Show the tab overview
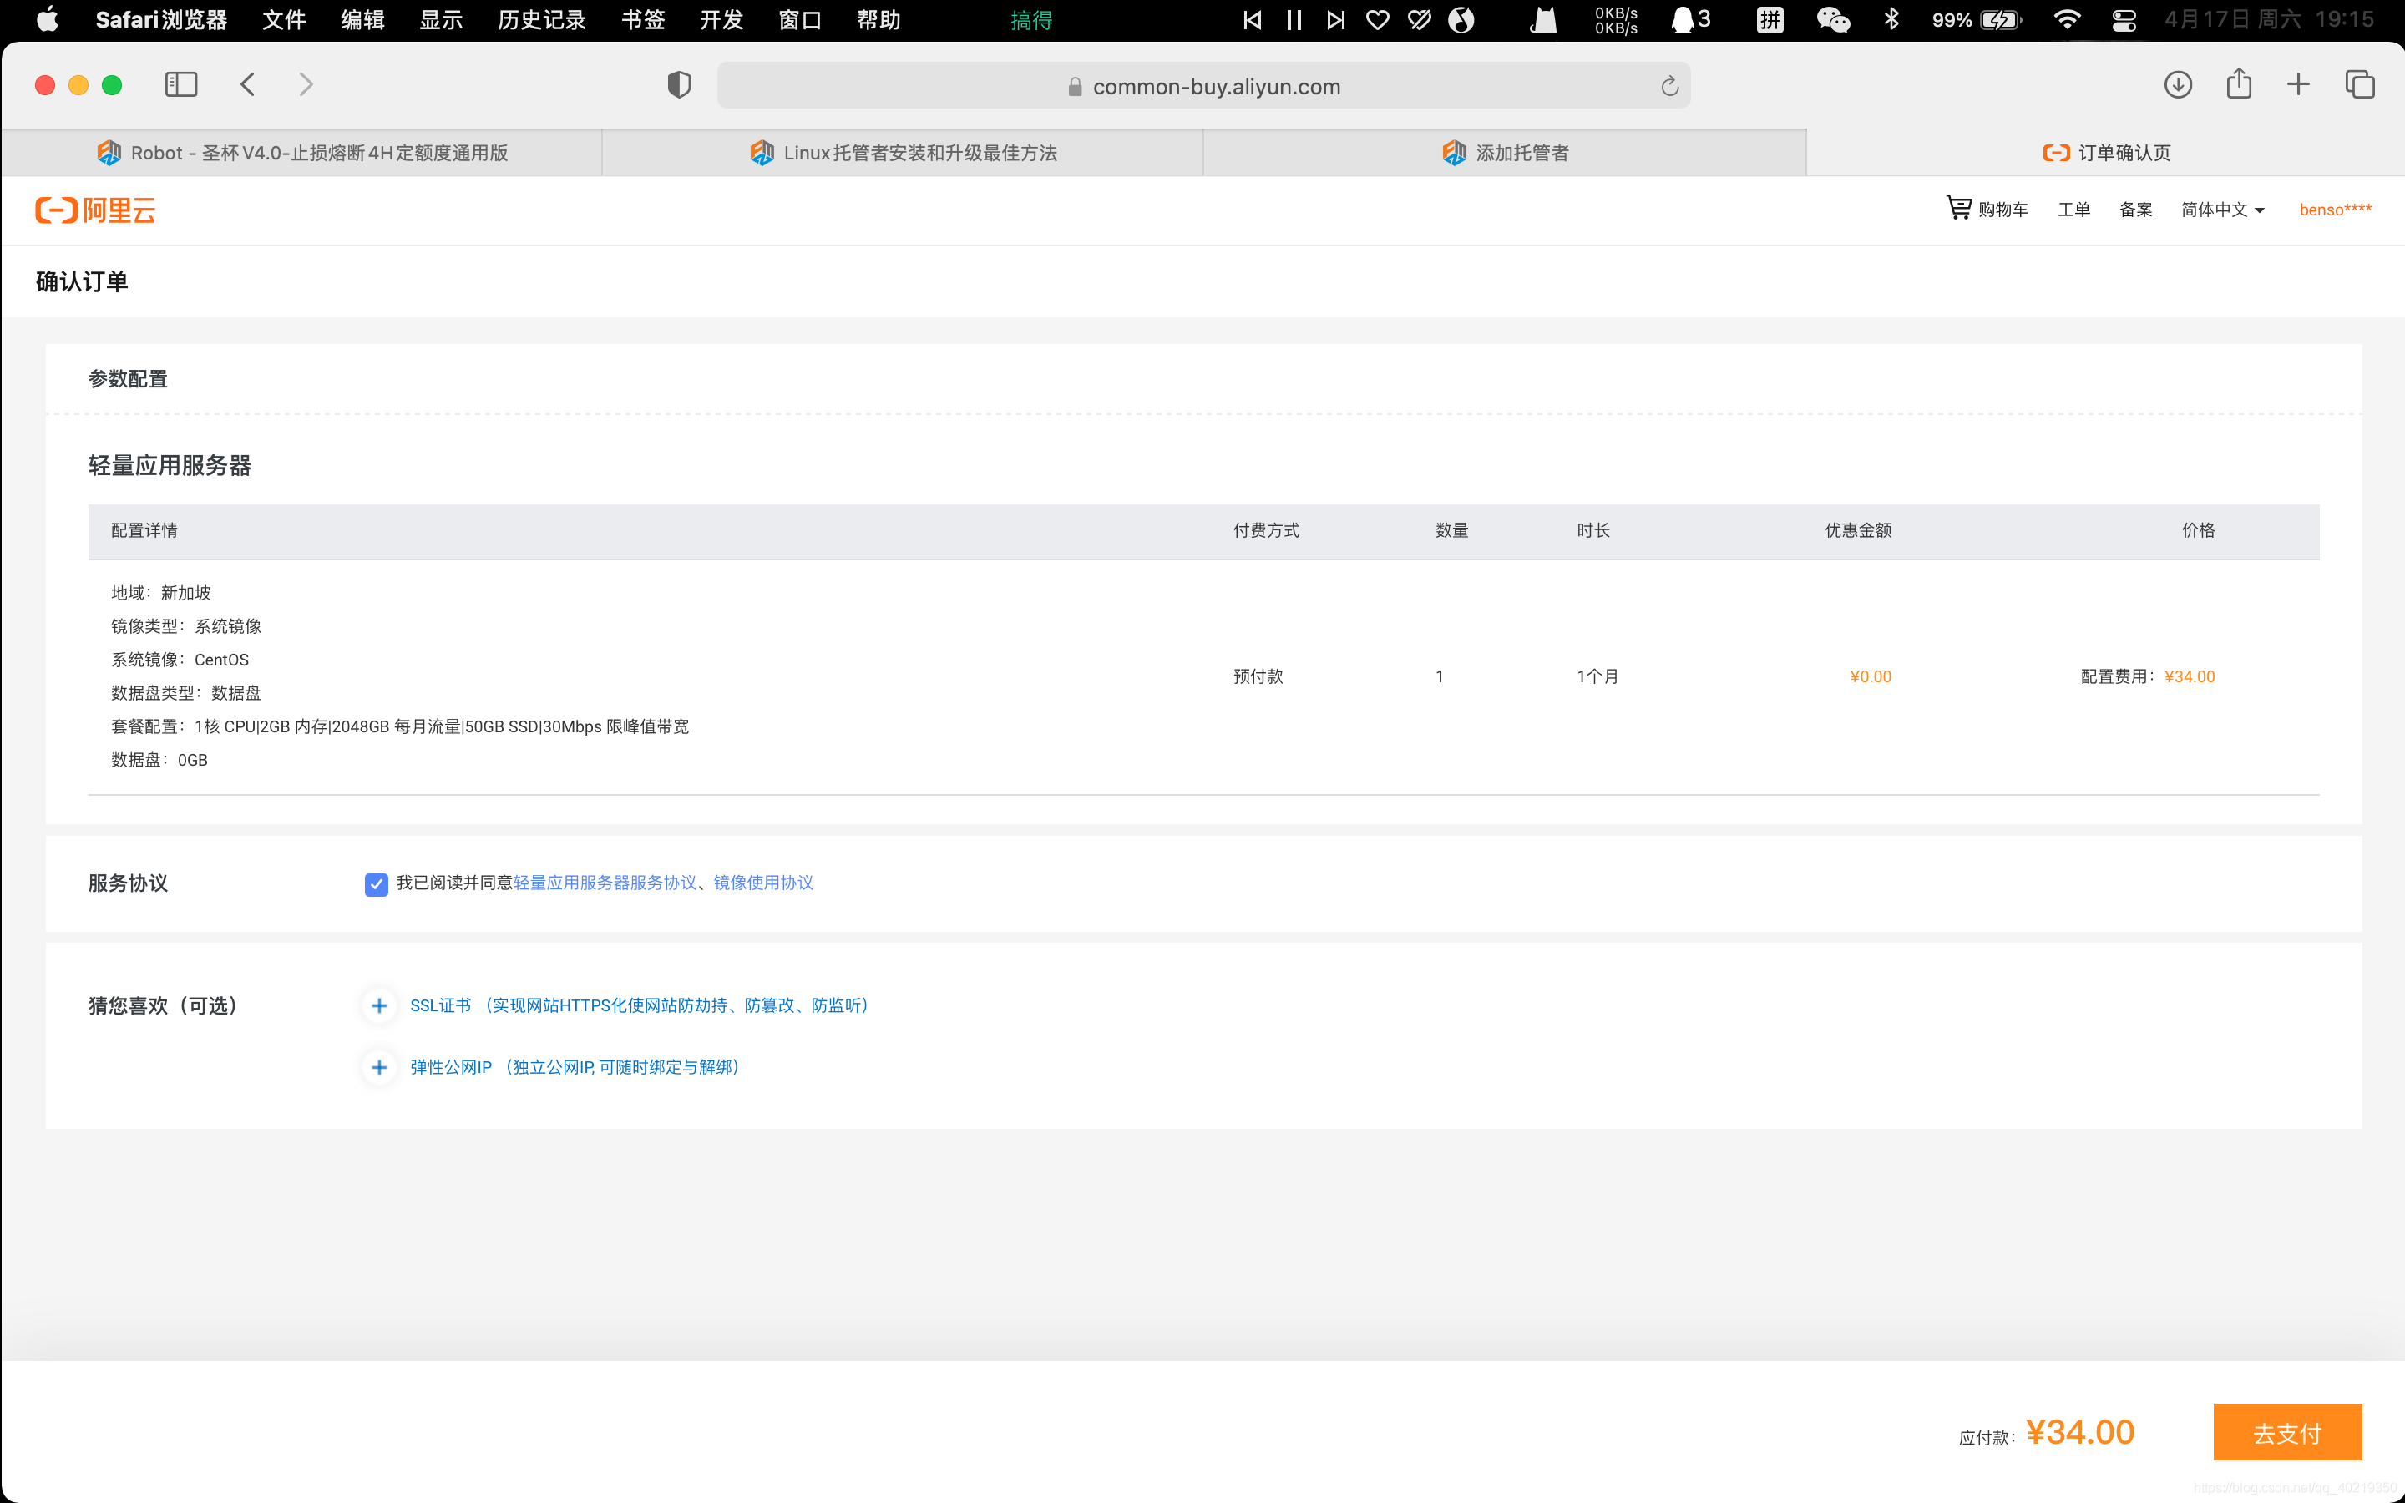The width and height of the screenshot is (2405, 1503). (2360, 84)
